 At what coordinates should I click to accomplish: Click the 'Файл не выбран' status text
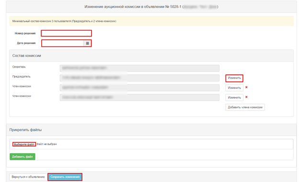point(46,144)
